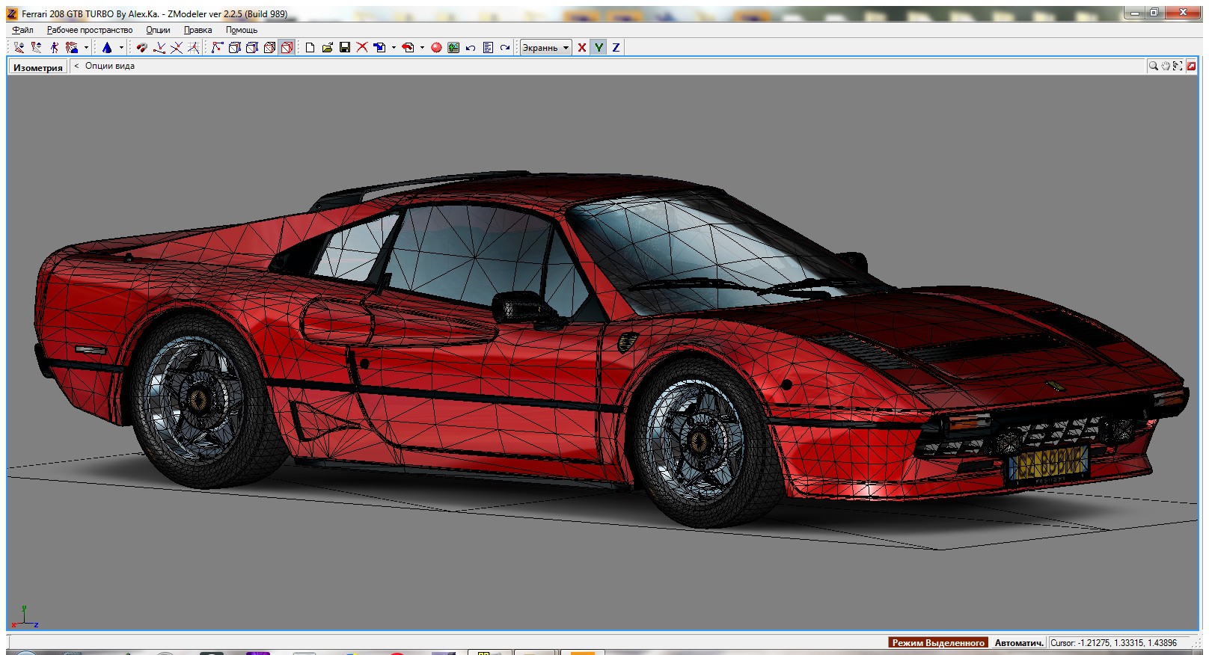The image size is (1209, 655).
Task: Click the import icon with blue box
Action: (x=380, y=47)
